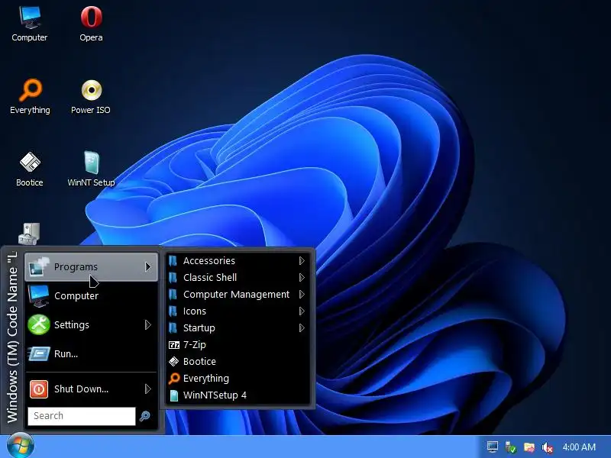Click the "7-Zip" label text
Viewport: 611px width, 458px height.
[x=195, y=345]
